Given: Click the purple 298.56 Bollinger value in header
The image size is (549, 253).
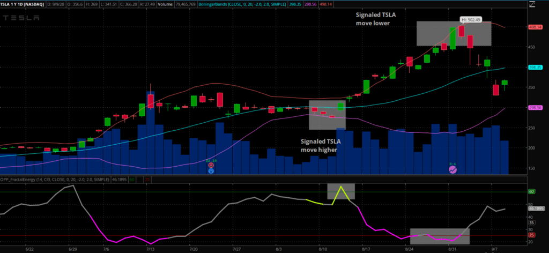Looking at the screenshot, I should pyautogui.click(x=310, y=4).
